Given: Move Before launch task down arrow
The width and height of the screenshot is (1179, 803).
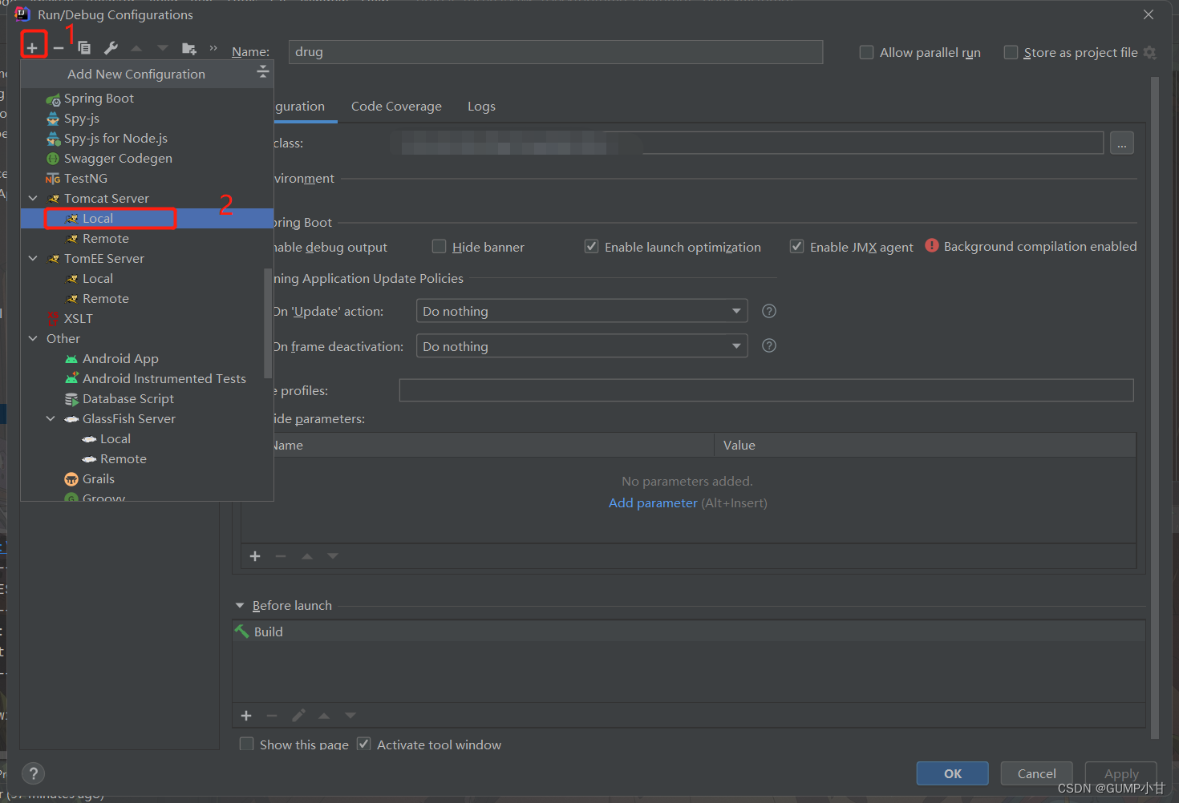Looking at the screenshot, I should tap(350, 716).
